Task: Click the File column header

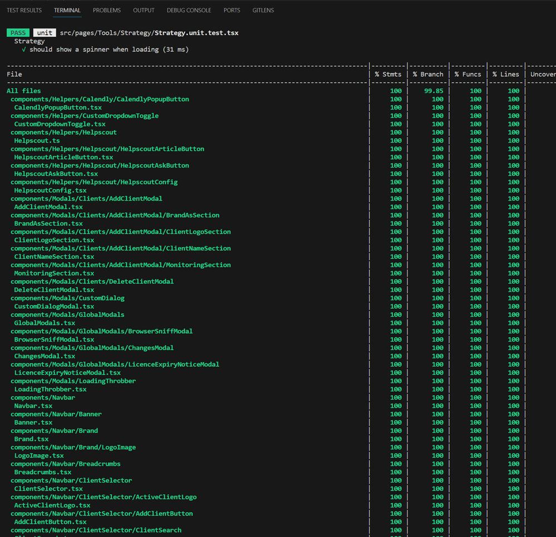Action: point(14,74)
